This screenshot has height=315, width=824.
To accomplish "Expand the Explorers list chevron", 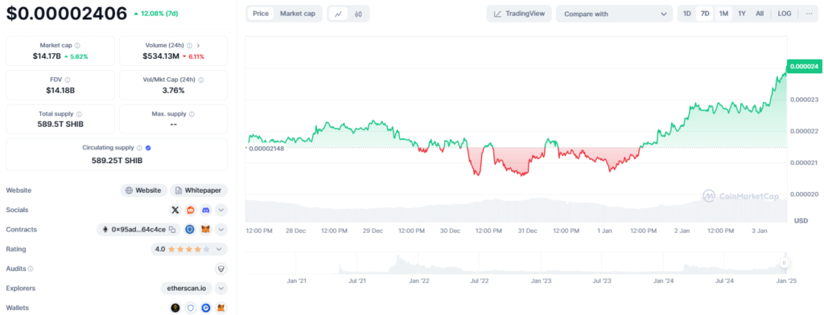I will point(221,288).
